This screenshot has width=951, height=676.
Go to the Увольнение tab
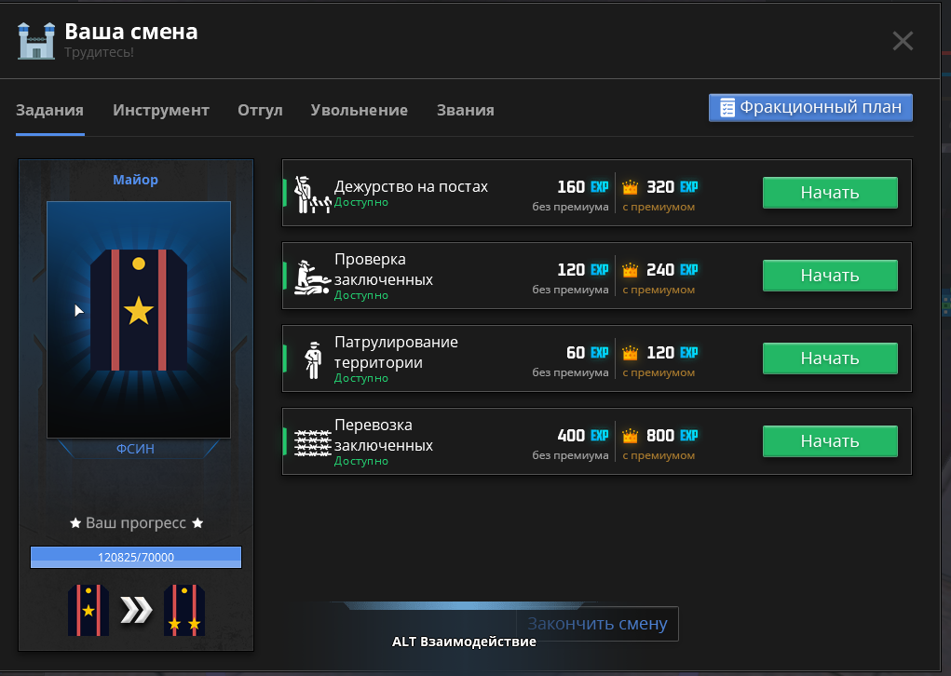359,110
